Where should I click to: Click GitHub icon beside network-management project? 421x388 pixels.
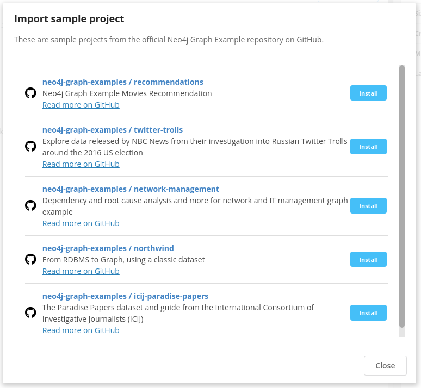pyautogui.click(x=30, y=206)
